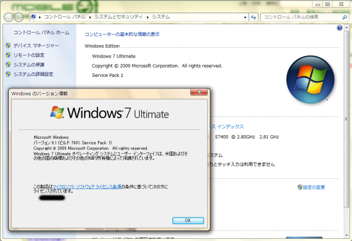
Task: Click システム in the breadcrumb path
Action: [x=161, y=17]
